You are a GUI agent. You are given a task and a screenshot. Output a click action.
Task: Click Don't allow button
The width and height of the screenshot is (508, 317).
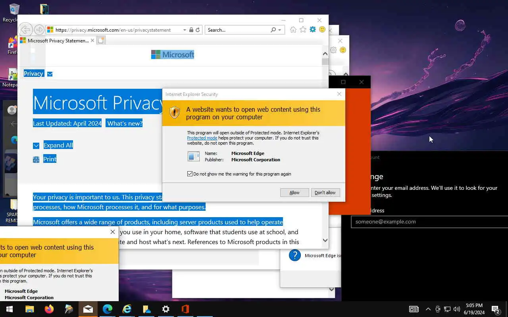[325, 193]
